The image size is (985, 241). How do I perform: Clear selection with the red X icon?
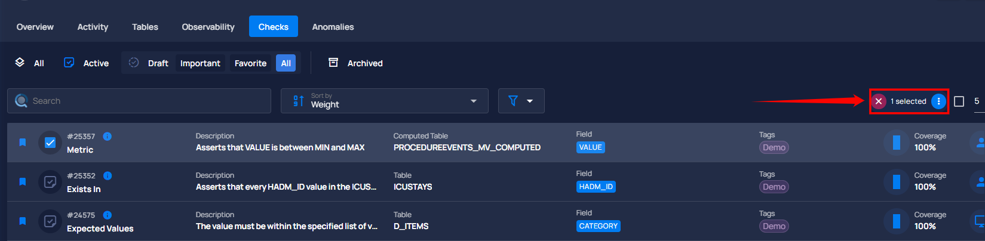tap(878, 101)
